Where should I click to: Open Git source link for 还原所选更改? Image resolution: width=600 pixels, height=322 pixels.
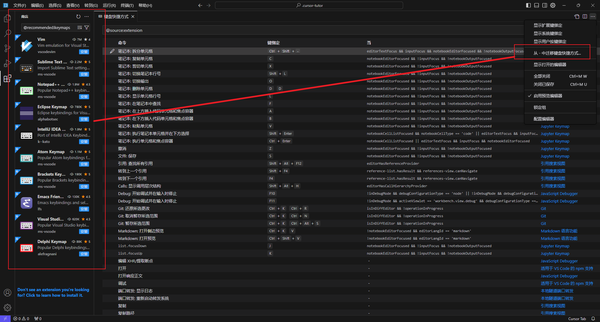(543, 208)
